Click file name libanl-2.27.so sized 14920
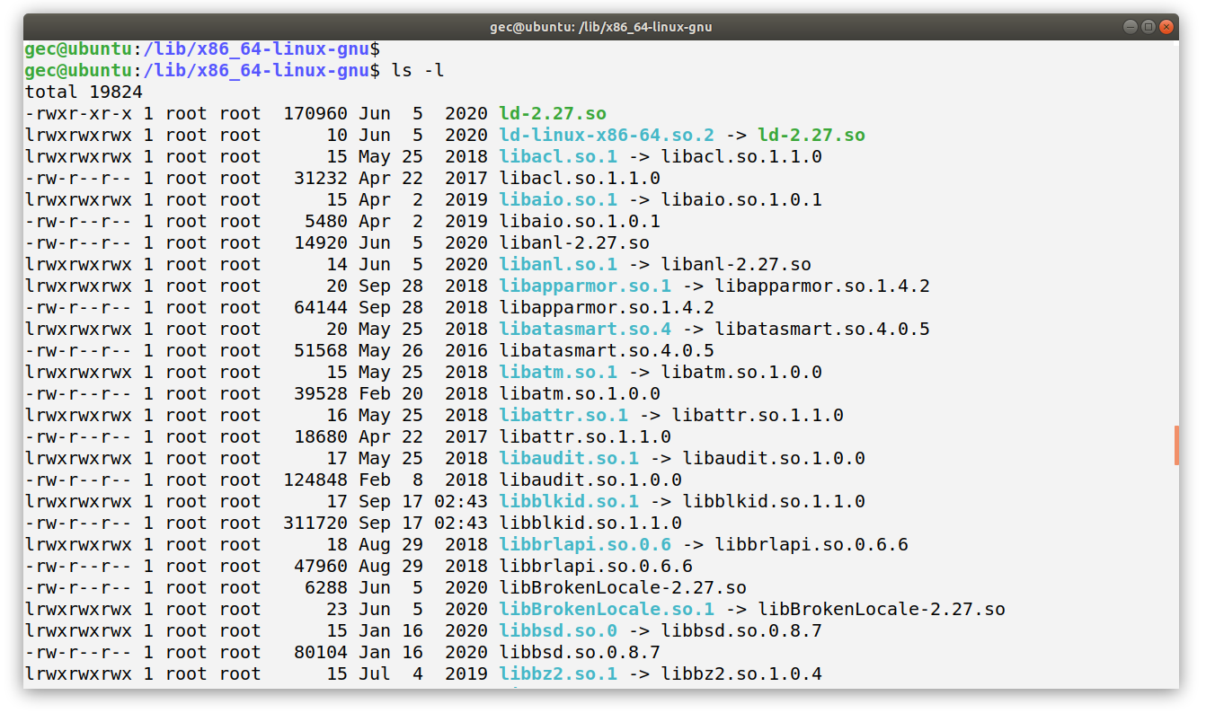 (x=574, y=242)
